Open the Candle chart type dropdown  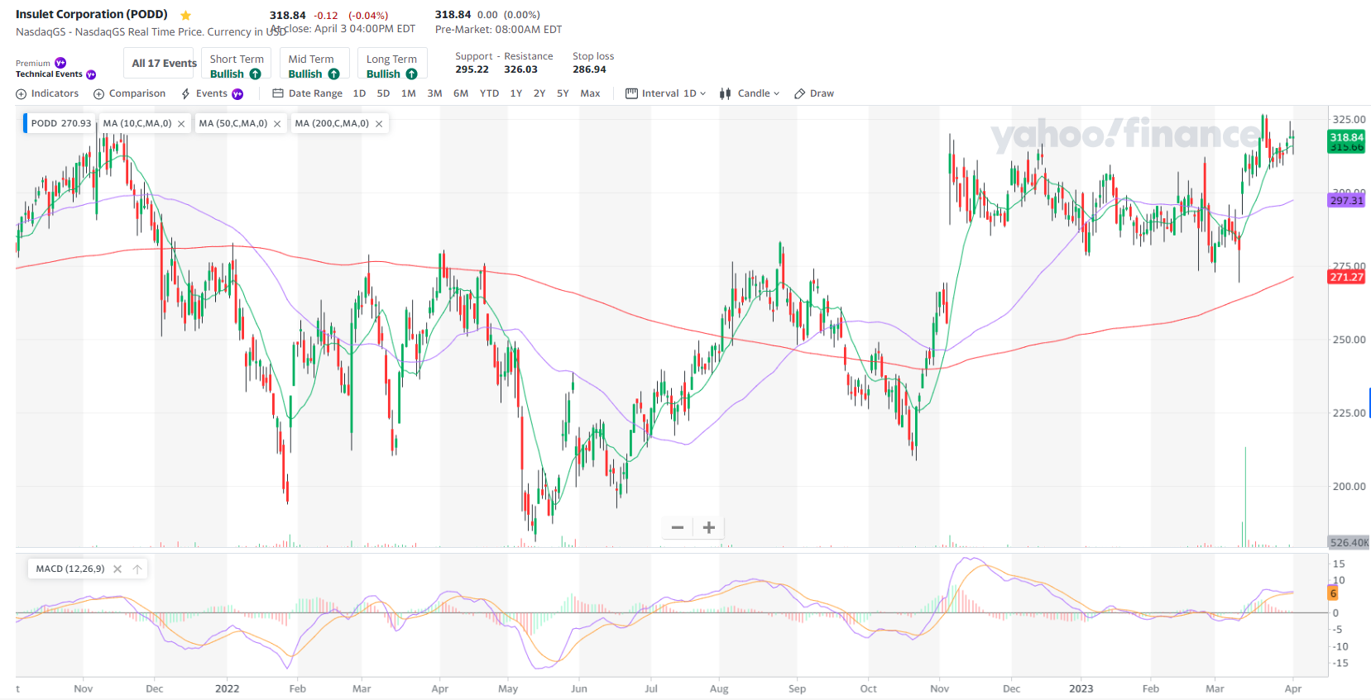click(759, 93)
